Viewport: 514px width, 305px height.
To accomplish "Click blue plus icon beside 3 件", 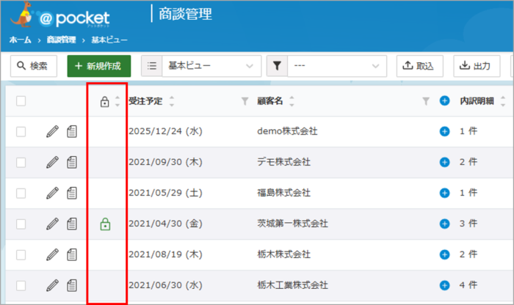I will coord(444,224).
